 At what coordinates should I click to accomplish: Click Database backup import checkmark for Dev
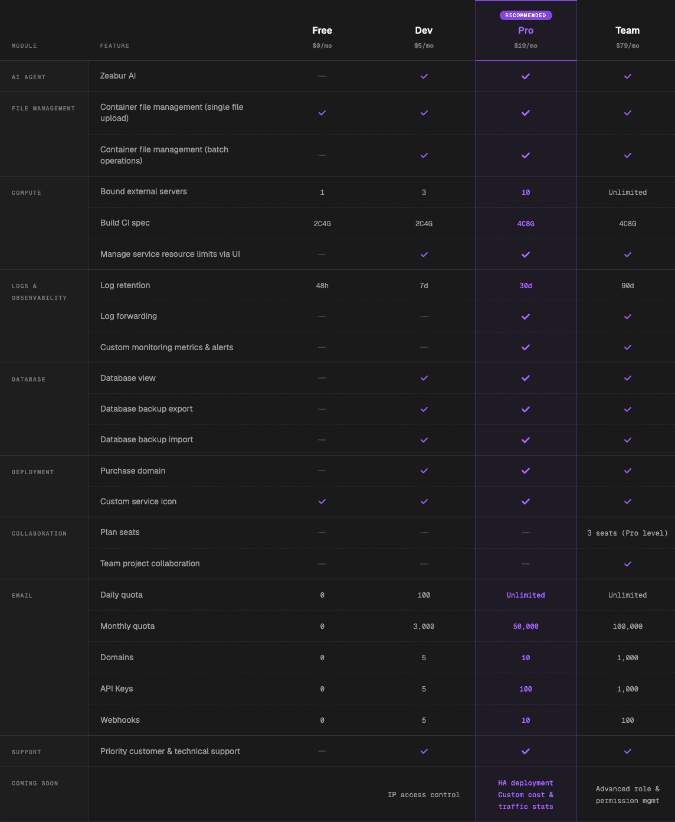(x=423, y=439)
